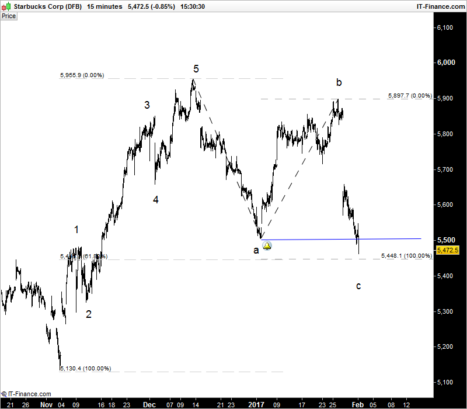Select the 61.80% retracement label
This screenshot has height=409, width=467.
click(83, 257)
